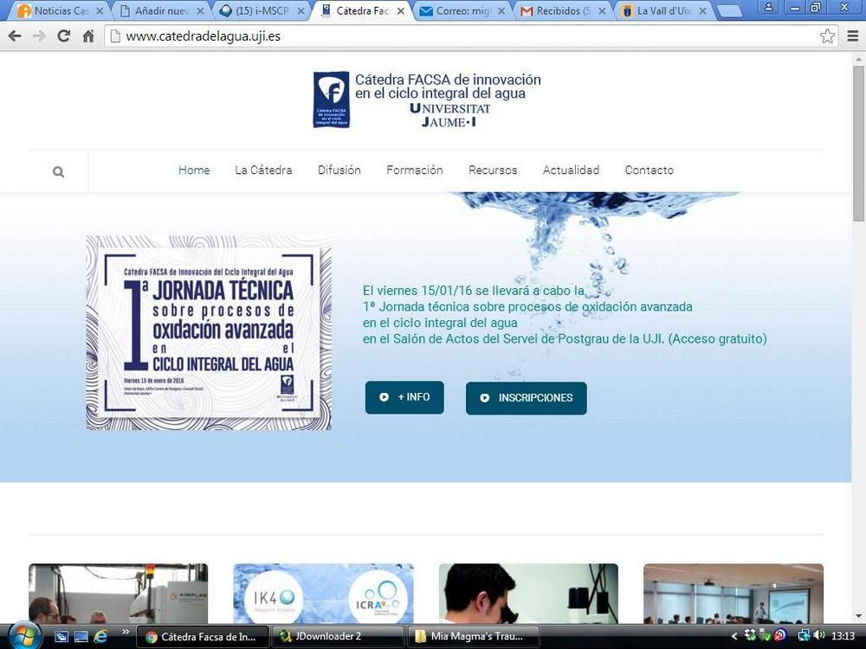Open the La Cátedra navigation menu
Image resolution: width=866 pixels, height=649 pixels.
pyautogui.click(x=263, y=170)
